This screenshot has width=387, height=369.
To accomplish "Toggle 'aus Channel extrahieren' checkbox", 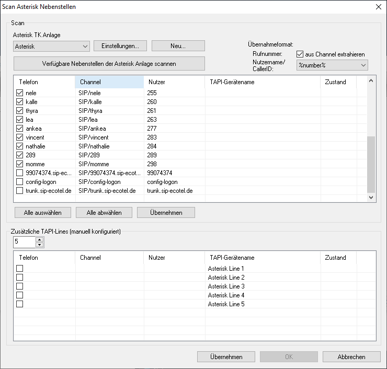I will 300,54.
